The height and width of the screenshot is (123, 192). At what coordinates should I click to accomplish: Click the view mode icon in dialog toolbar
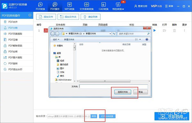(136, 39)
